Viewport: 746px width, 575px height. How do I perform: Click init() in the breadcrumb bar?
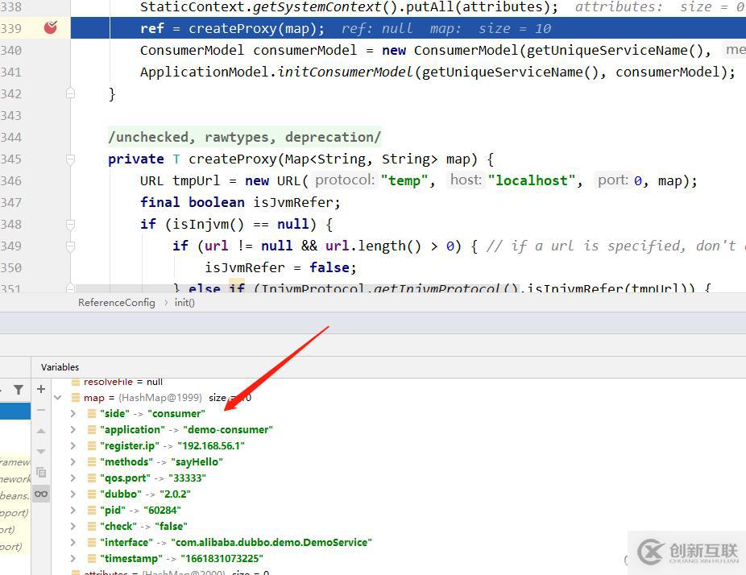tap(184, 303)
